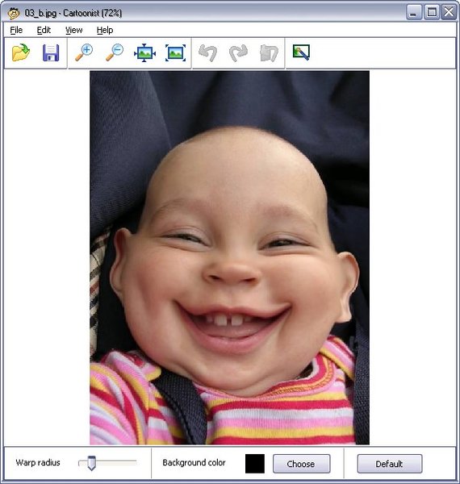Save image using the floppy disk icon
The width and height of the screenshot is (460, 484).
tap(51, 52)
